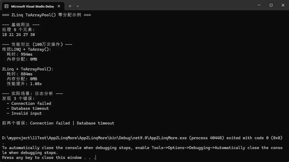Image resolution: width=289 pixels, height=162 pixels.
Task: Click the ZLinq + ToArrayPool() heading
Action: coord(28,69)
